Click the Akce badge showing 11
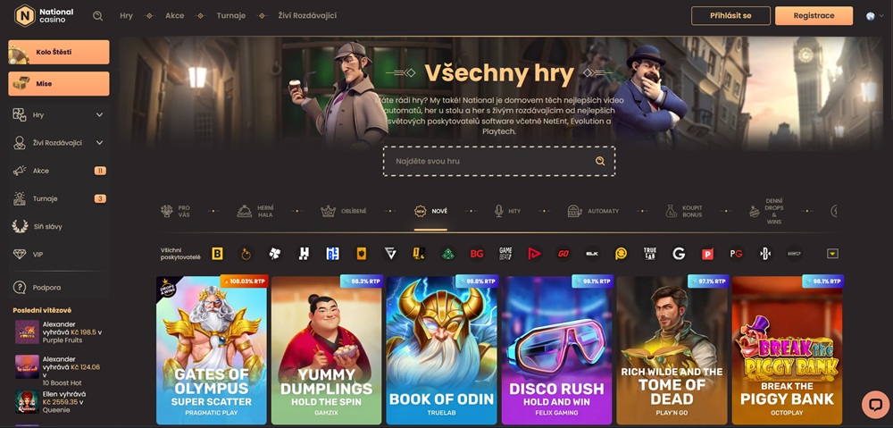 pyautogui.click(x=100, y=171)
